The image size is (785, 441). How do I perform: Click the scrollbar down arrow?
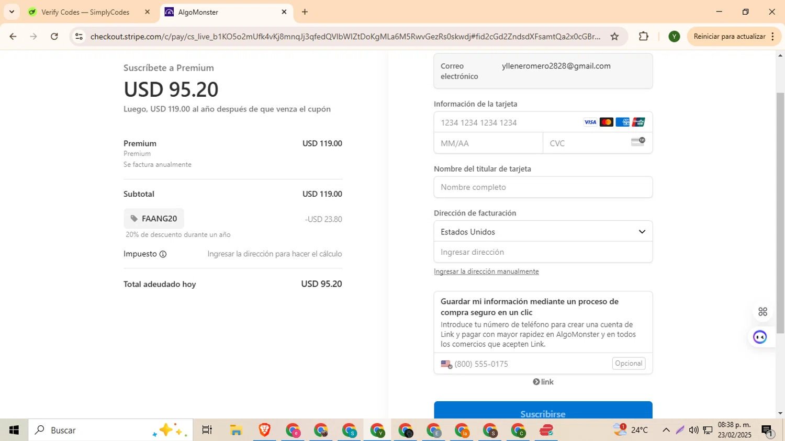(x=780, y=413)
